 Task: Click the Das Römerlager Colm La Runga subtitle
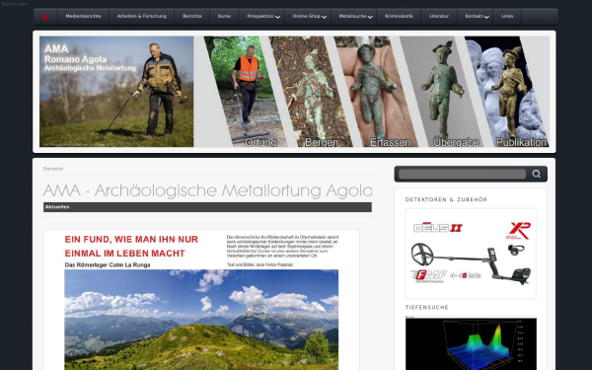(108, 265)
